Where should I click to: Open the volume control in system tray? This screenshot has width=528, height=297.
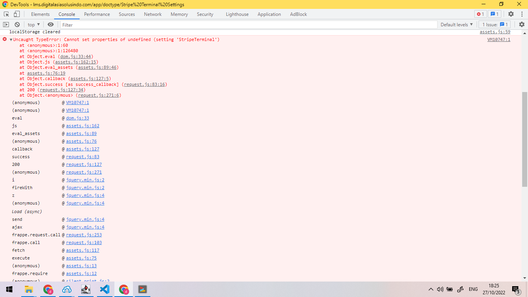pos(440,289)
